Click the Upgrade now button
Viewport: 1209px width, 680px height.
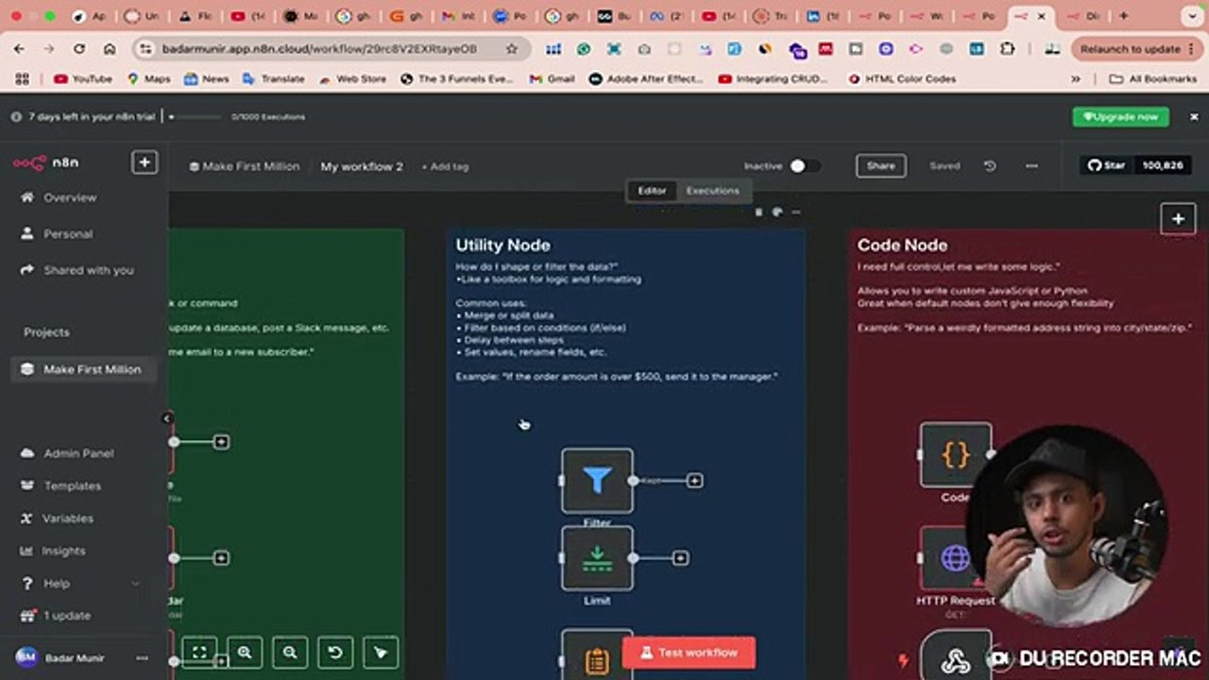[1120, 117]
